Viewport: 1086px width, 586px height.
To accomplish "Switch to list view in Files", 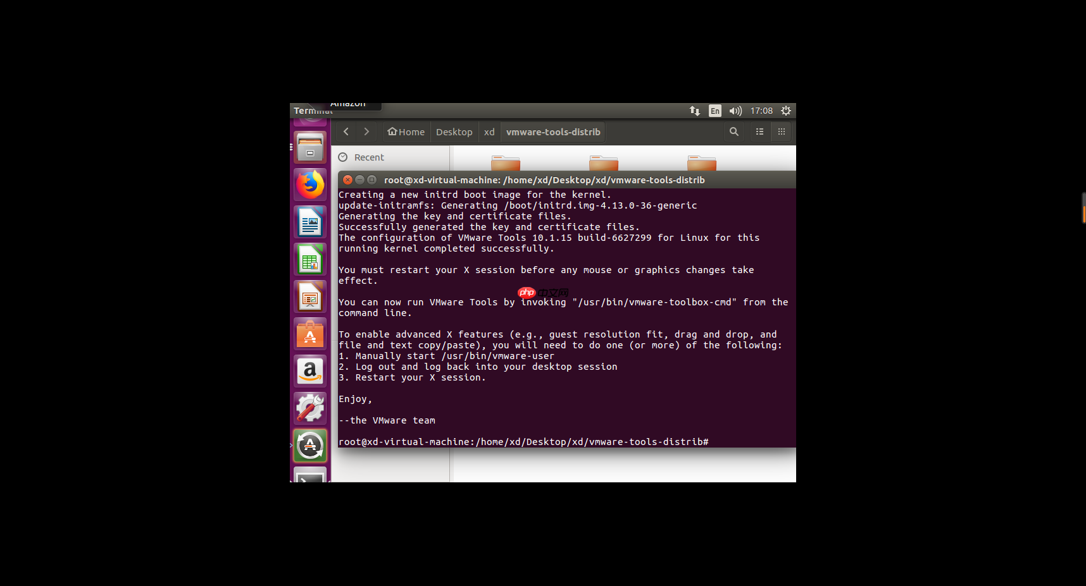I will point(759,131).
